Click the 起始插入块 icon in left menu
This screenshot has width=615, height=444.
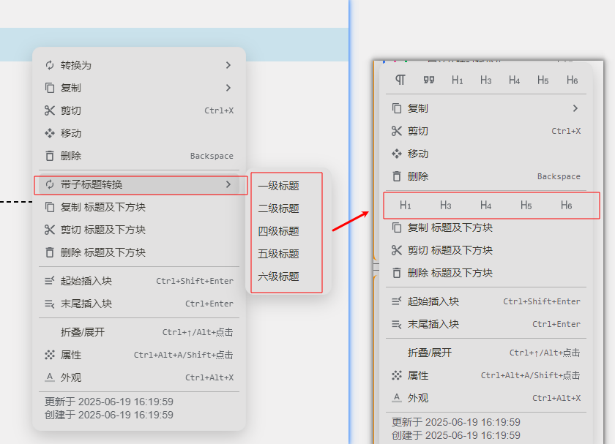point(50,281)
